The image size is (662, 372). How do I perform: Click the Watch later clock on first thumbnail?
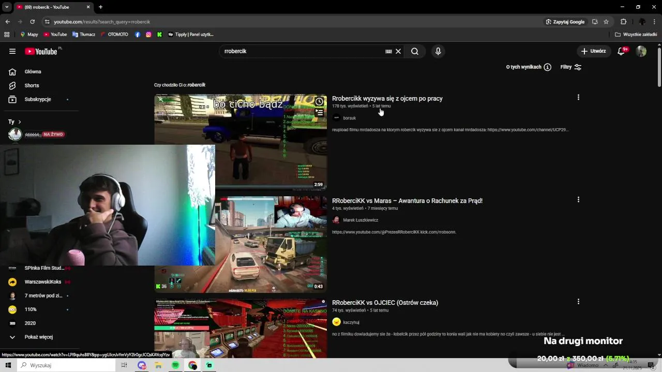pyautogui.click(x=319, y=102)
